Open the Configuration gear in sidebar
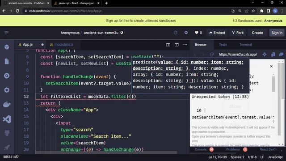 point(7,90)
